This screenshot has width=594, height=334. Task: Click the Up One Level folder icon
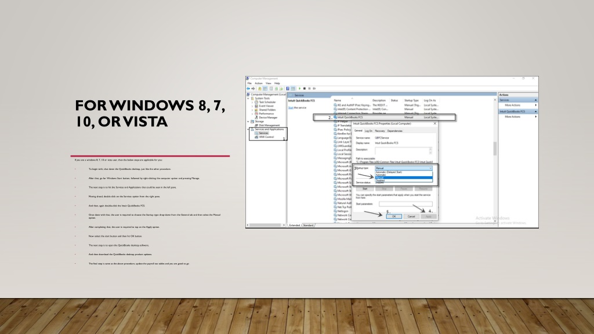click(260, 89)
